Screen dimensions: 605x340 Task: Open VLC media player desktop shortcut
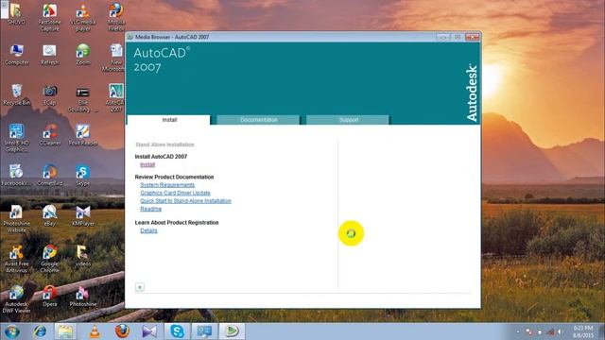coord(82,17)
